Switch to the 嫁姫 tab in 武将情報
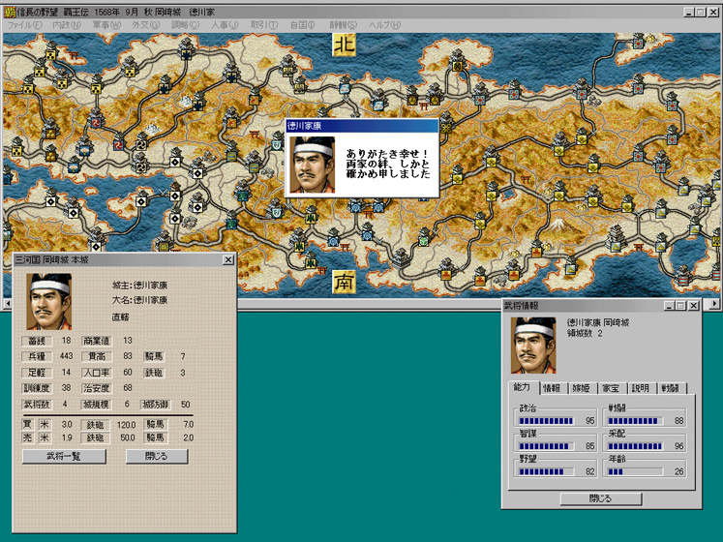This screenshot has width=723, height=542. pos(582,388)
